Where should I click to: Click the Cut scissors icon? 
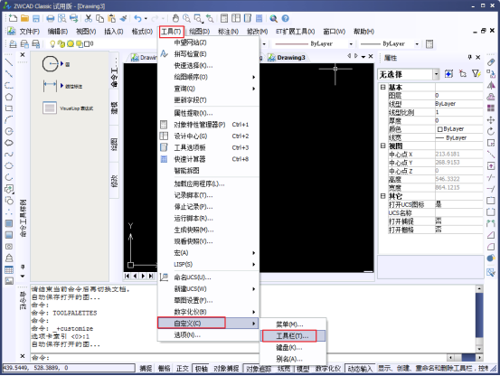point(89,18)
